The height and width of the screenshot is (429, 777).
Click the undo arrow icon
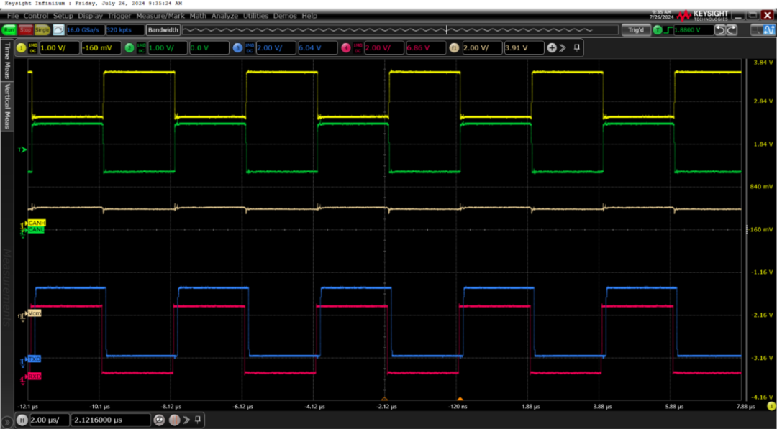click(721, 30)
